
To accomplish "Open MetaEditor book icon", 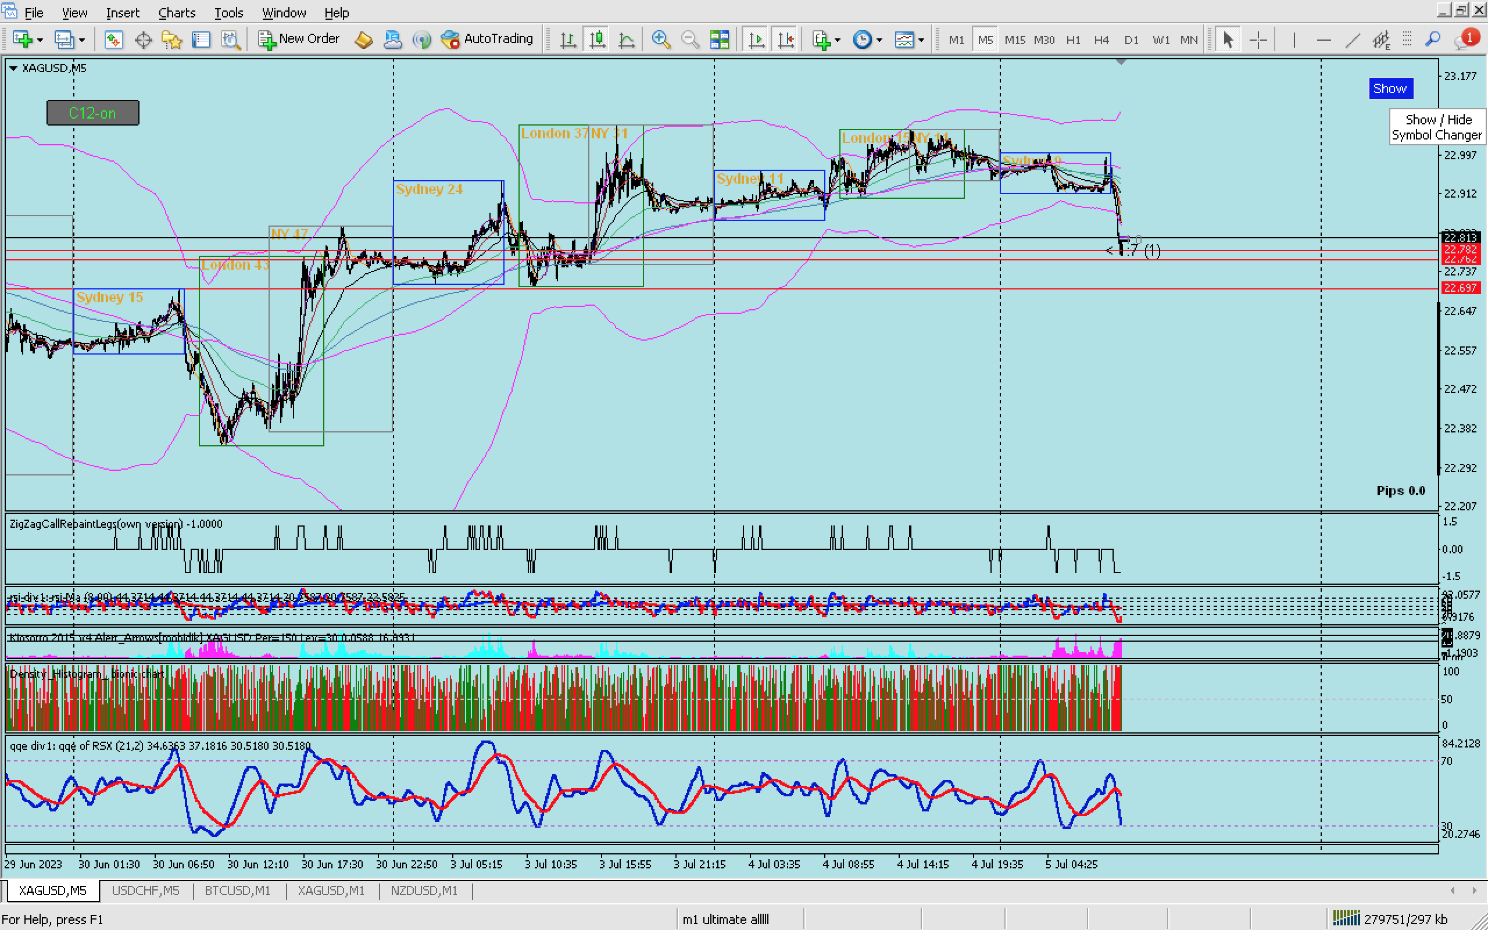I will [x=363, y=40].
